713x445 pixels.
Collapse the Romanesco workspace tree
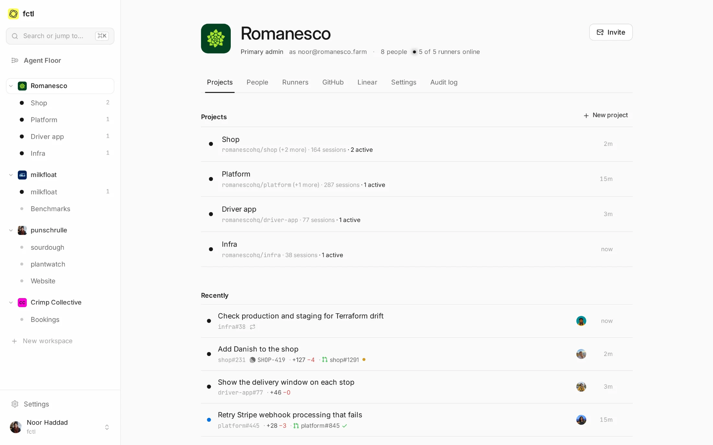pyautogui.click(x=11, y=86)
